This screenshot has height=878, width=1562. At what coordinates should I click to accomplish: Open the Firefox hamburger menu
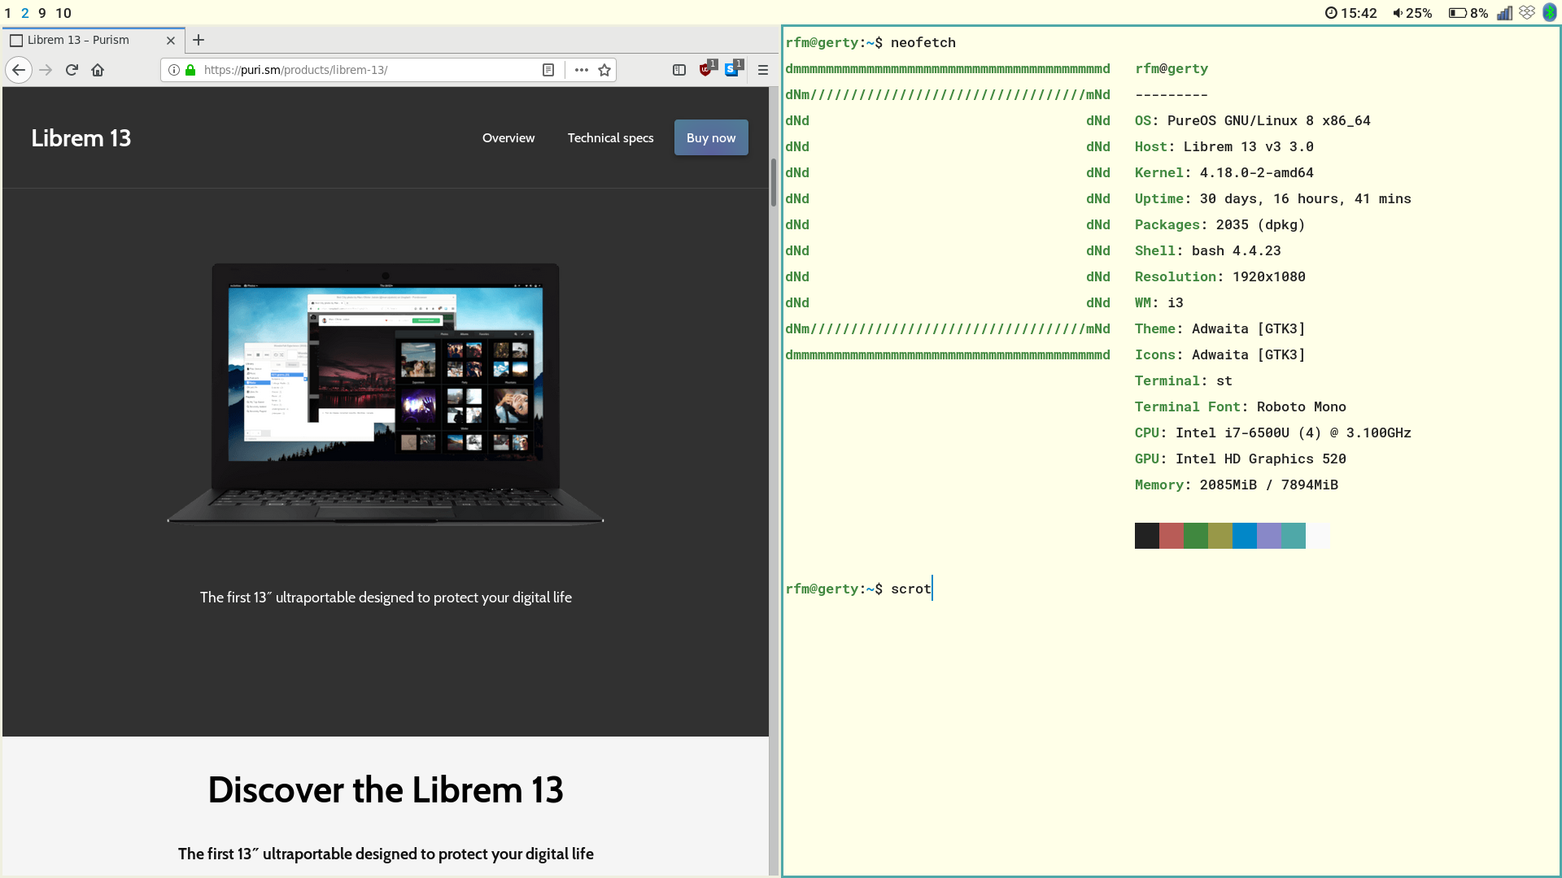tap(763, 70)
